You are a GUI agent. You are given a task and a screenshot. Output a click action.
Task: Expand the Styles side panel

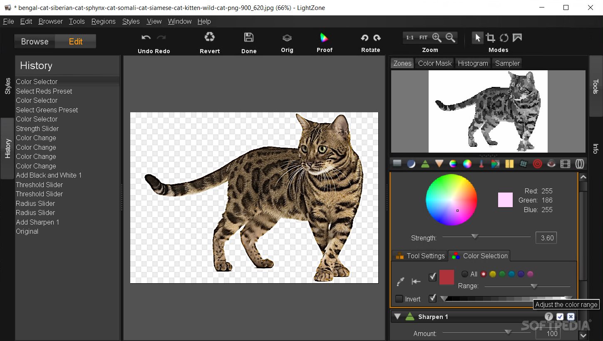7,85
